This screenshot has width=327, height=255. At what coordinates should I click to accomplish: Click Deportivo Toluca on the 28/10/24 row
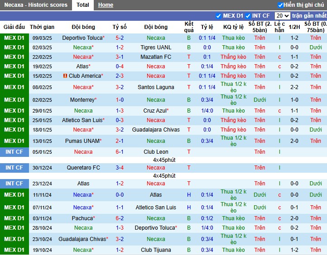(156, 228)
